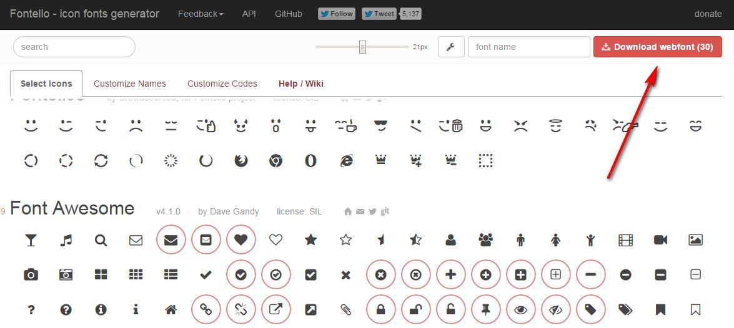Select the sunglasses face icon
The image size is (734, 328).
coord(380,126)
